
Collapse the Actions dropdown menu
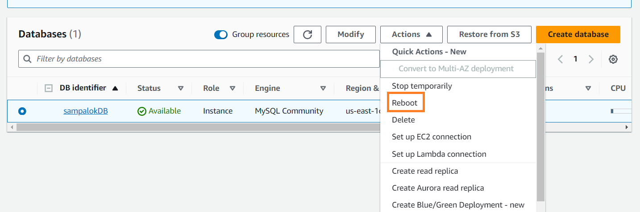point(411,35)
